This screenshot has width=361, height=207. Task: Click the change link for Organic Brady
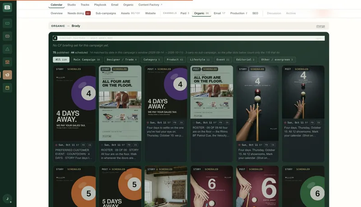[x=320, y=26]
